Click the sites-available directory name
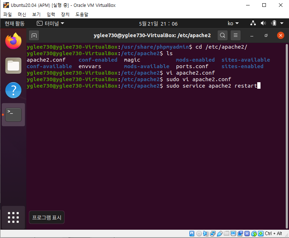Image resolution: width=289 pixels, height=238 pixels. 246,60
